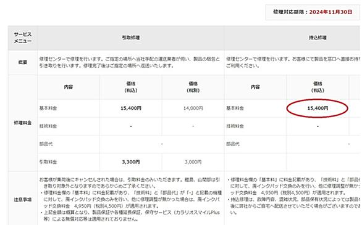Select 技術料金 label in 持込修理 section
Image resolution: width=362 pixels, height=225 pixels.
point(235,126)
